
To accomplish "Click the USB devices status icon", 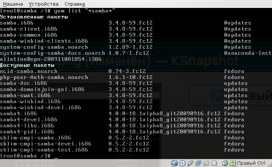I will point(190,163).
